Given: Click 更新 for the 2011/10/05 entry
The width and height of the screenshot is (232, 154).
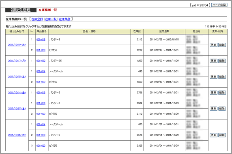Looking at the screenshot, I should (x=213, y=135).
